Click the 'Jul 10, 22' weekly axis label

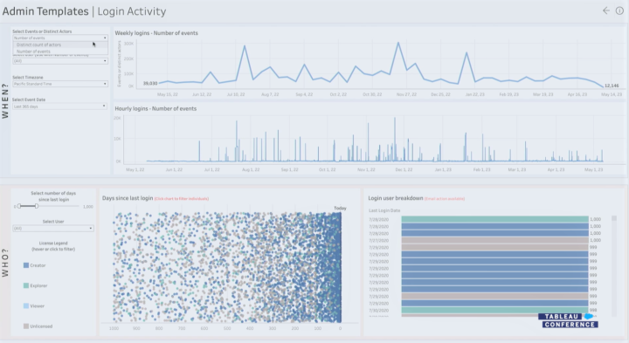(x=236, y=94)
